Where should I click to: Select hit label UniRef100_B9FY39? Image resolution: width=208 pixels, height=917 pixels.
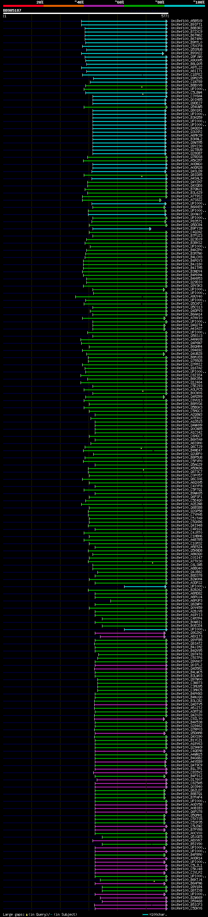[187, 229]
